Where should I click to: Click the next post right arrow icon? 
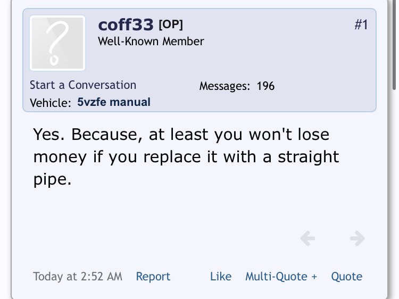pos(358,238)
